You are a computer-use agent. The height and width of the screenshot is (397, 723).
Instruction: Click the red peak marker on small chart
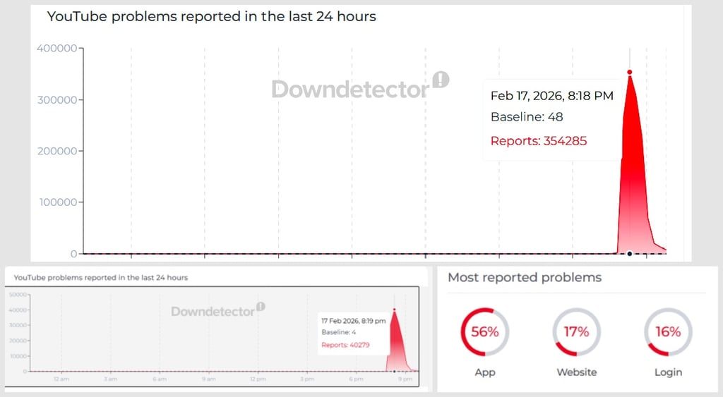click(394, 310)
